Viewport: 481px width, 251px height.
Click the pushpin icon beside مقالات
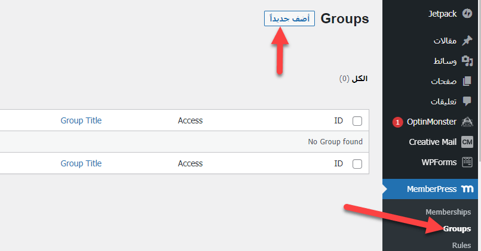(467, 41)
